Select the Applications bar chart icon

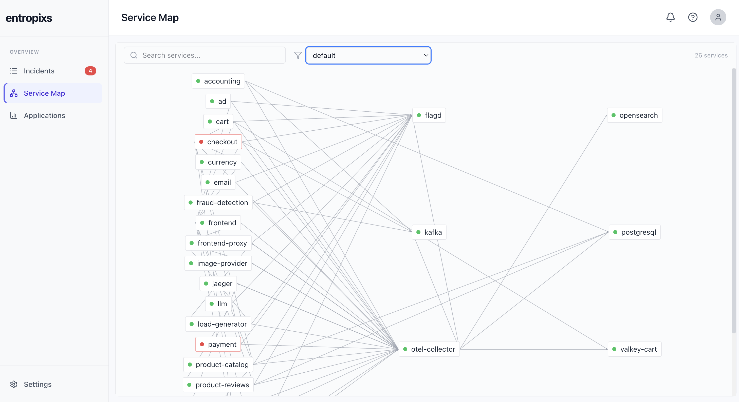coord(14,115)
